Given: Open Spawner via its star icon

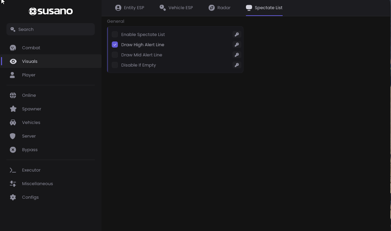Looking at the screenshot, I should pyautogui.click(x=13, y=109).
